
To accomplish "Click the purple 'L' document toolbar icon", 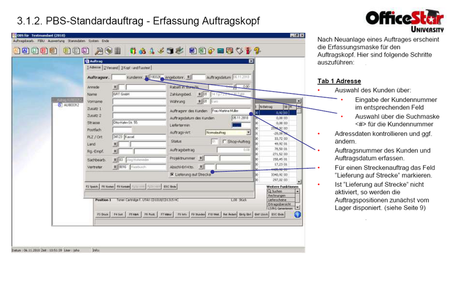I will (85, 51).
